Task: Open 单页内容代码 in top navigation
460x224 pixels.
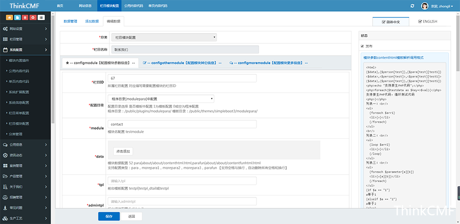Action: (158, 6)
